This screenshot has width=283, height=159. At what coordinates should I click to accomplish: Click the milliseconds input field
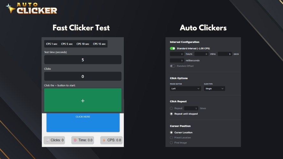point(177,61)
